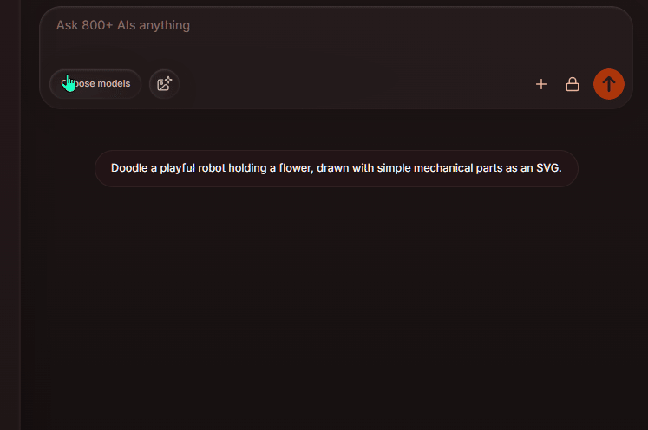The height and width of the screenshot is (430, 648).
Task: Select the lock icon beside send
Action: click(573, 84)
